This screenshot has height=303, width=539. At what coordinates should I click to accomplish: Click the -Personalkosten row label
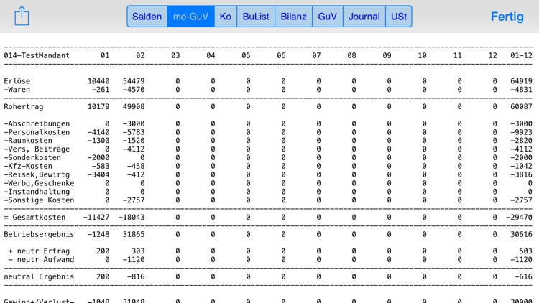pyautogui.click(x=37, y=132)
